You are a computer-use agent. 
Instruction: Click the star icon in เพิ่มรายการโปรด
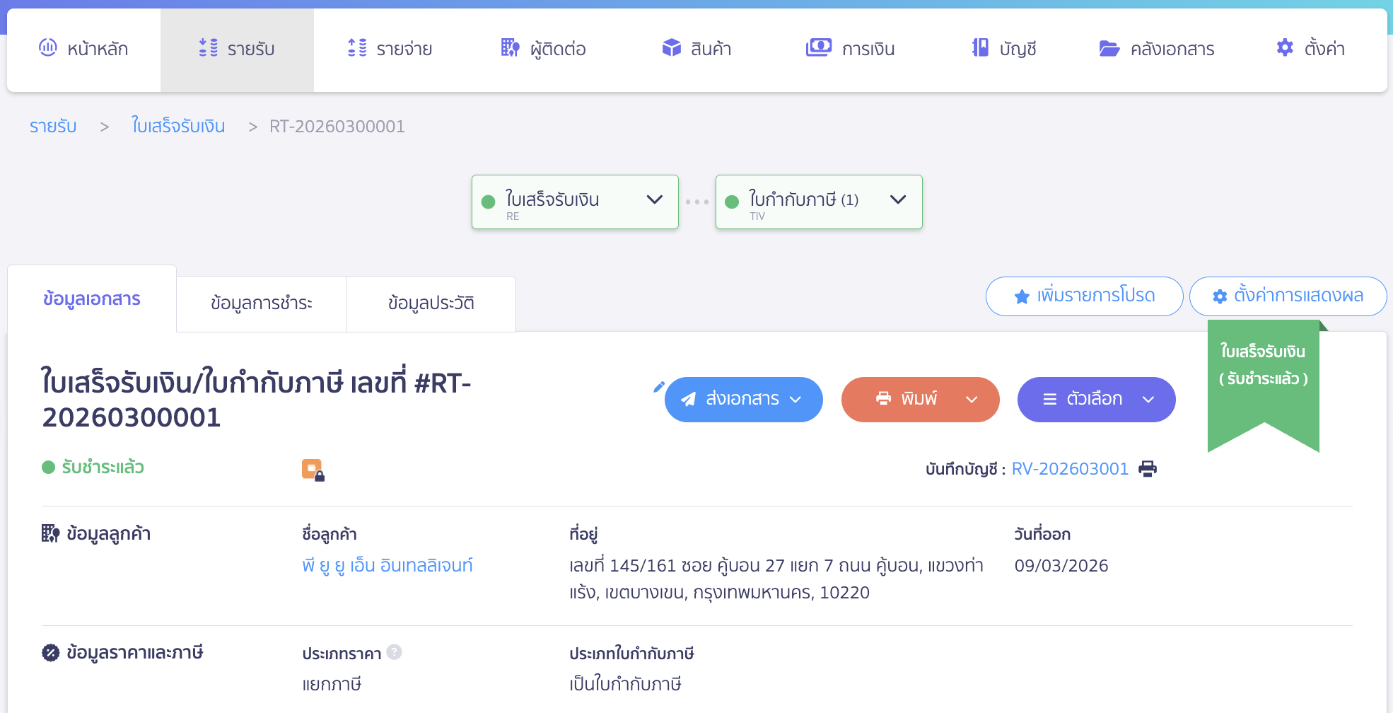click(x=1021, y=296)
